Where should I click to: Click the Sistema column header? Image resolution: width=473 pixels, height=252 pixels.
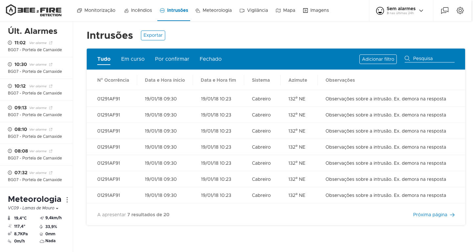261,80
